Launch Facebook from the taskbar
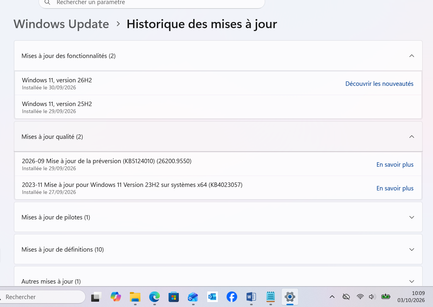The width and height of the screenshot is (433, 307). click(x=232, y=297)
